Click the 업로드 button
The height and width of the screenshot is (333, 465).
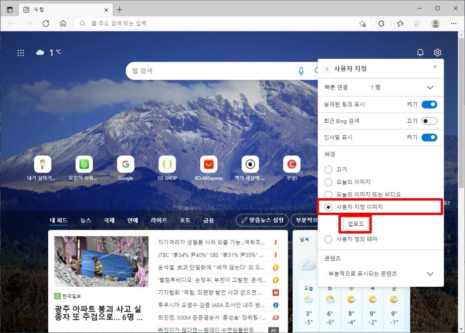[356, 224]
